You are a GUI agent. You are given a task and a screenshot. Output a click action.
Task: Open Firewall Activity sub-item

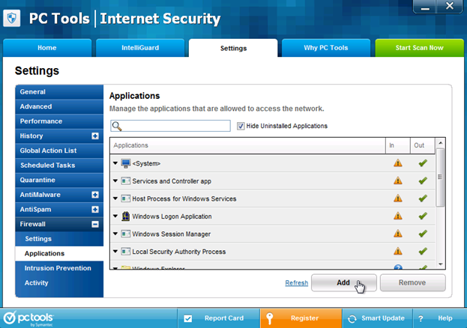point(59,283)
